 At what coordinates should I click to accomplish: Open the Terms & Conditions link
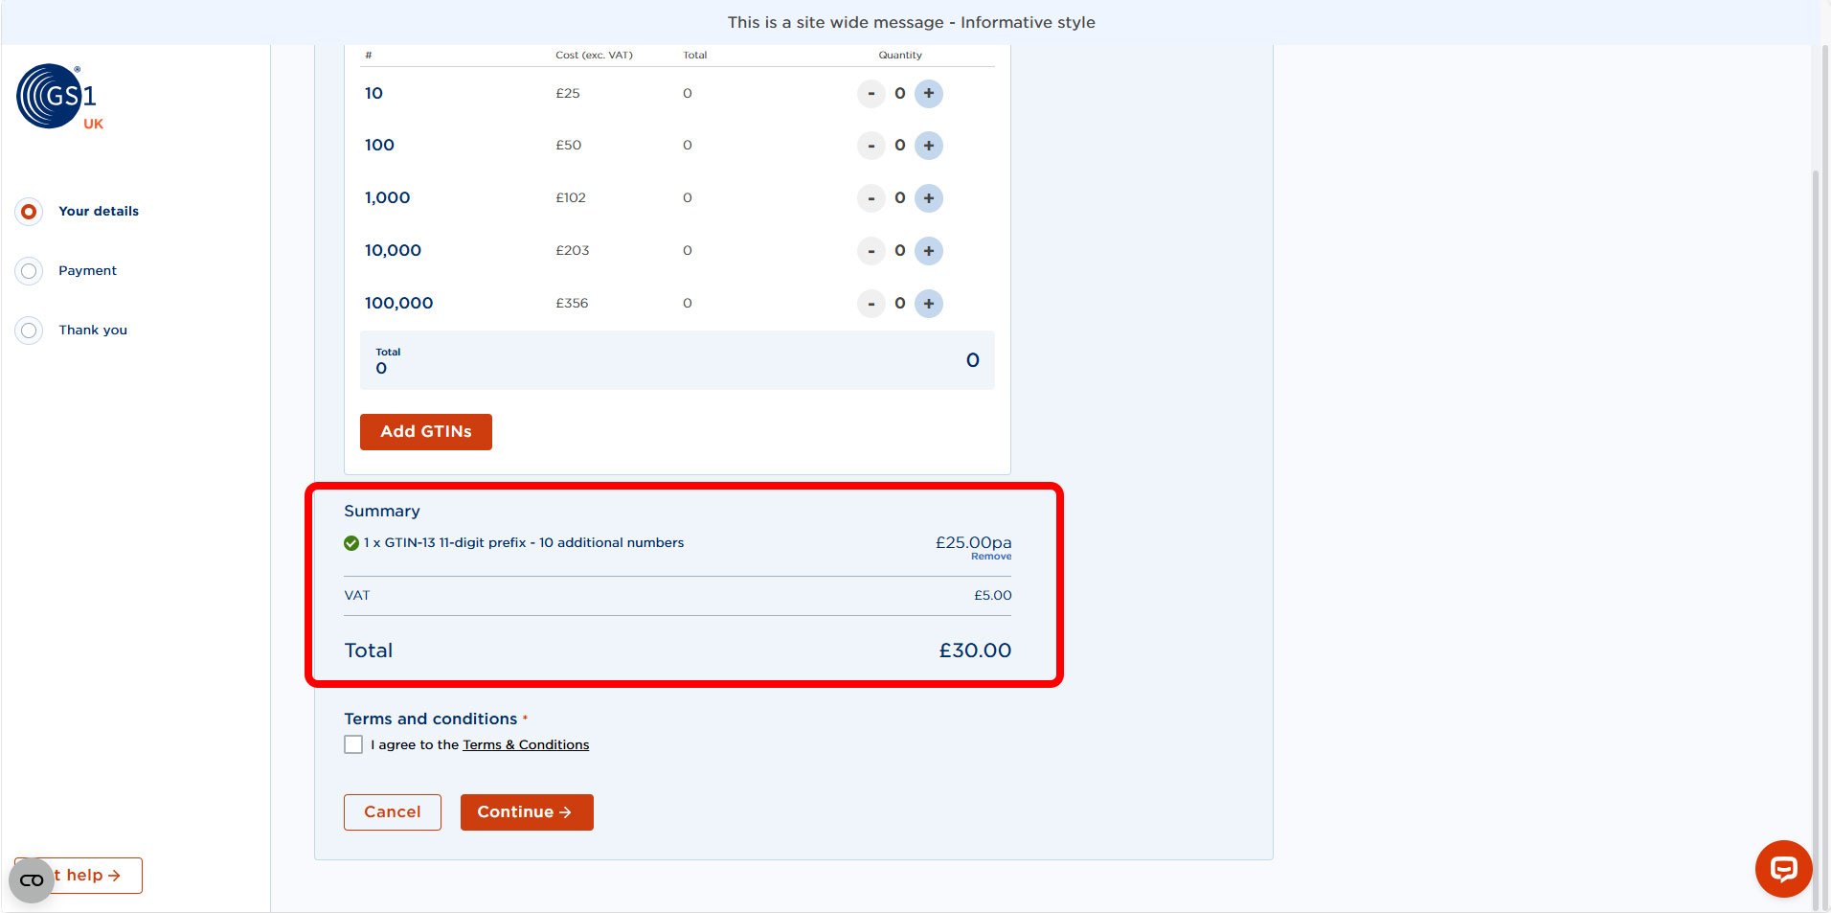tap(526, 744)
